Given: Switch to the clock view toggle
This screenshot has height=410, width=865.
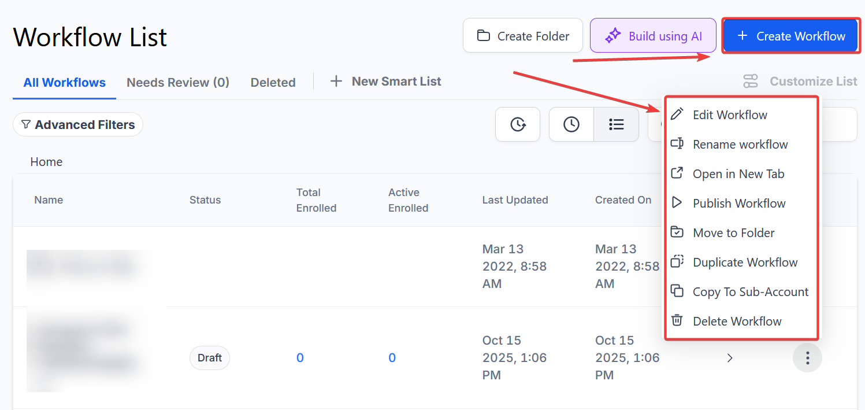Looking at the screenshot, I should [x=571, y=124].
